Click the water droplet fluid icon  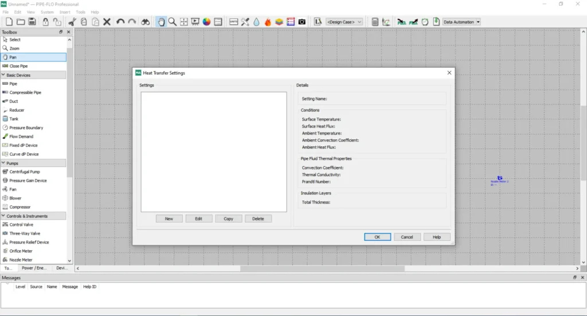256,22
